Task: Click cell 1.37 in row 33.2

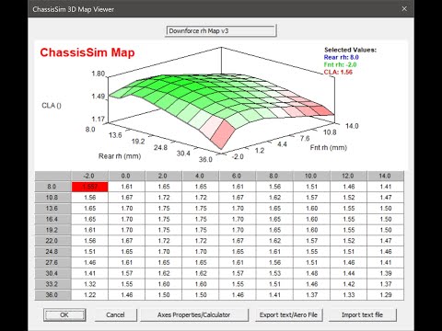Action: coord(386,284)
